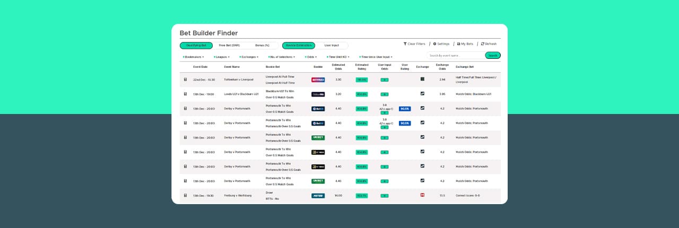Select the Freiburg v Wolfsburg event name
The height and width of the screenshot is (228, 679).
(x=238, y=196)
